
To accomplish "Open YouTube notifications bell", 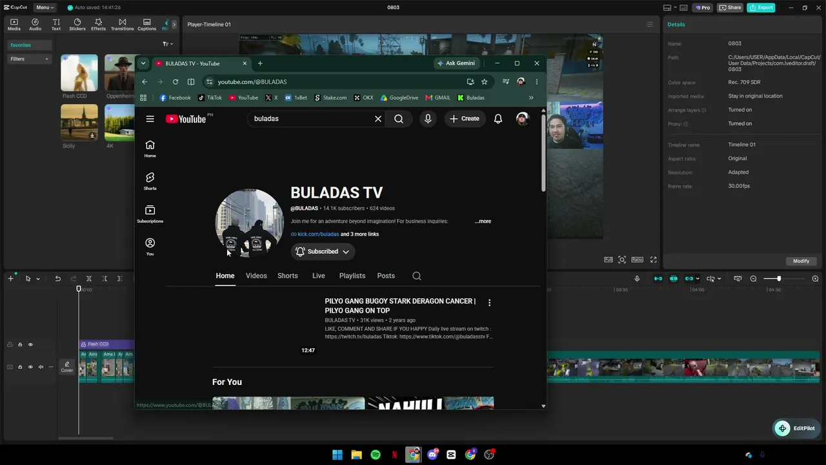I will pos(498,119).
